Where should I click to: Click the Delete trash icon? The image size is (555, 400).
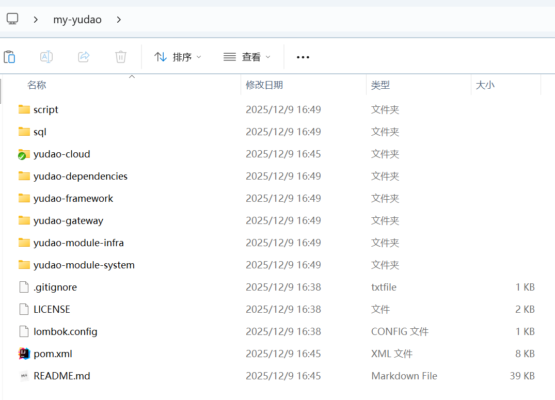(121, 57)
